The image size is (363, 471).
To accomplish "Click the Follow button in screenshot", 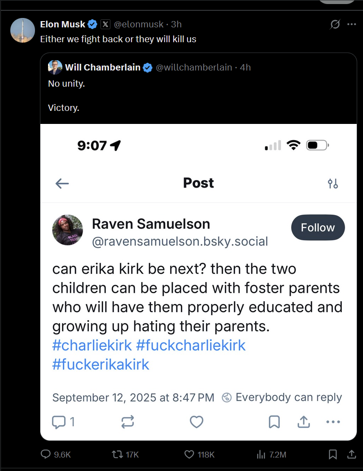I will pyautogui.click(x=318, y=227).
